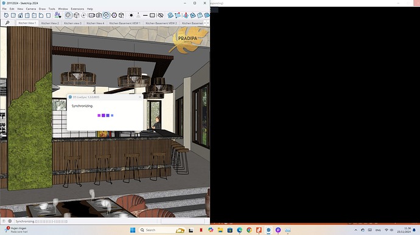Viewport: 420px width, 235px height.
Task: Click the photo camera render icon
Action: pyautogui.click(x=99, y=15)
